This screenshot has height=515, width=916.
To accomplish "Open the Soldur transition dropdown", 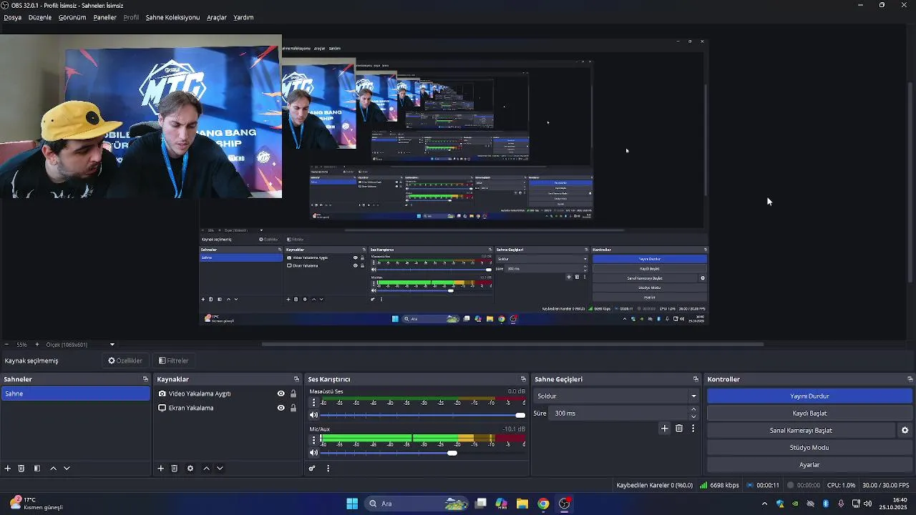I will click(x=615, y=396).
